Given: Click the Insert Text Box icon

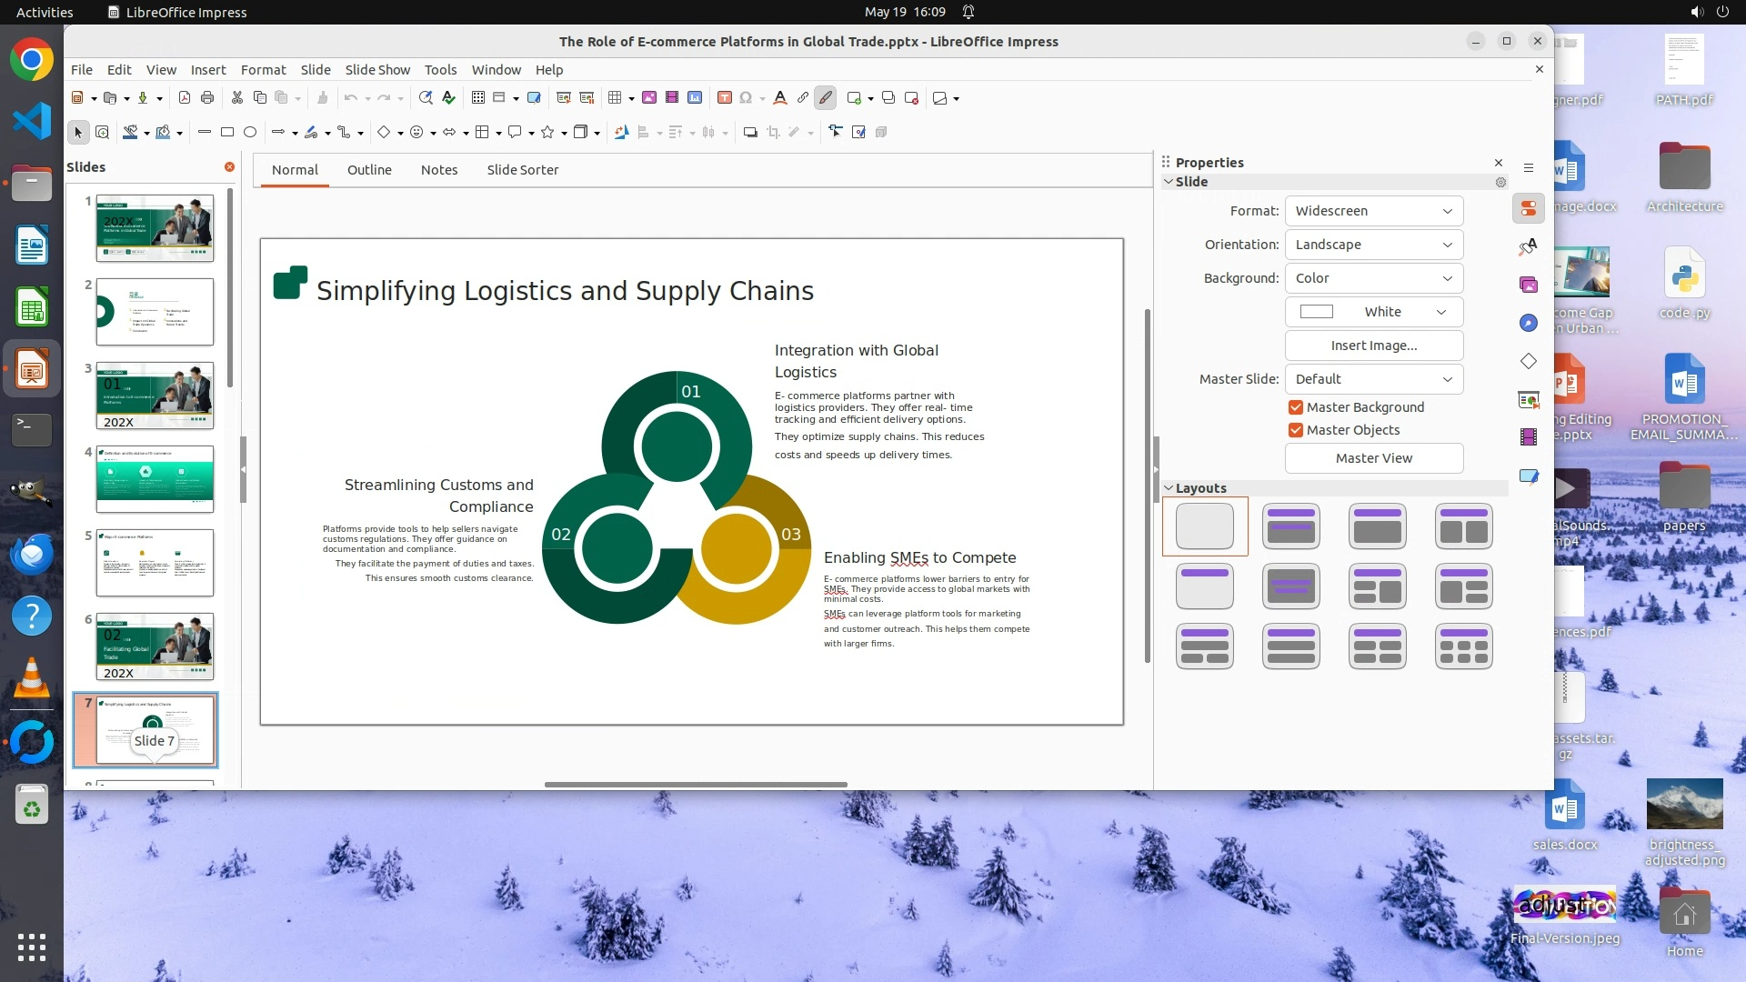Looking at the screenshot, I should (x=724, y=98).
